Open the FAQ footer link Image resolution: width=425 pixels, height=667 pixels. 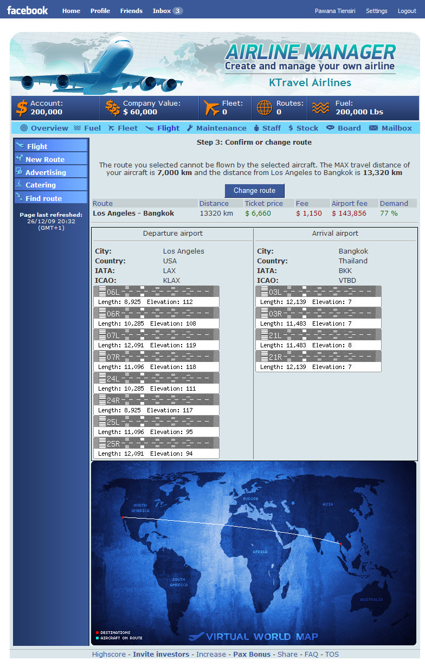[x=311, y=654]
